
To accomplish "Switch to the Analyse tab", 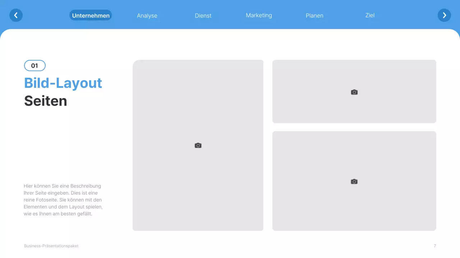I will [147, 16].
